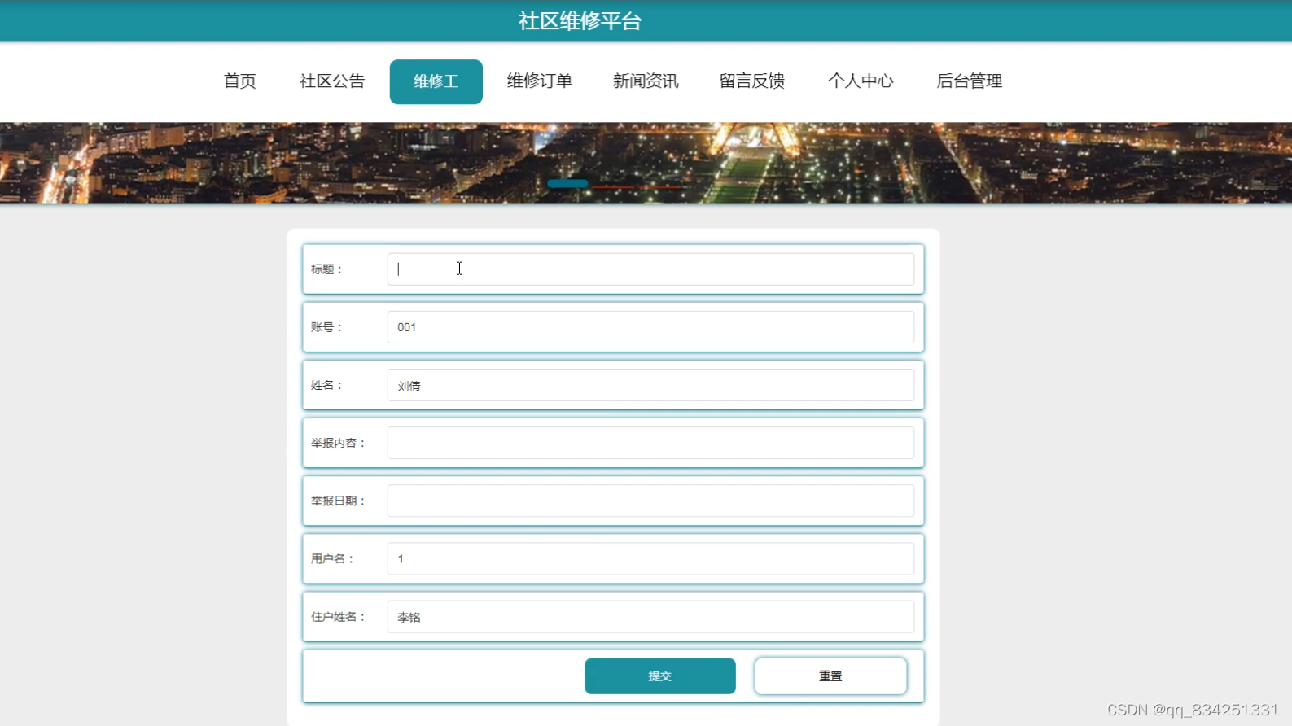Click the 社区维修平台 site title
This screenshot has height=726, width=1292.
580,21
